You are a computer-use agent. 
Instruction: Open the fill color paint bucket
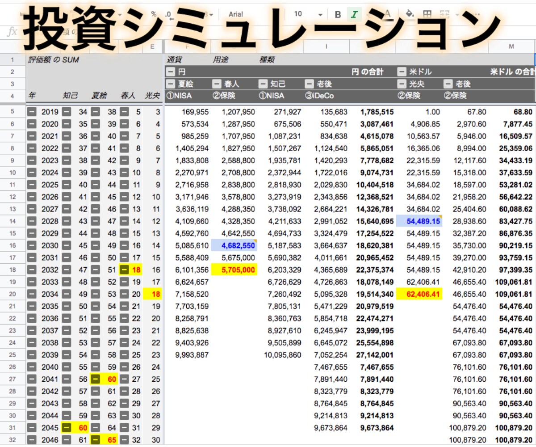tap(410, 14)
